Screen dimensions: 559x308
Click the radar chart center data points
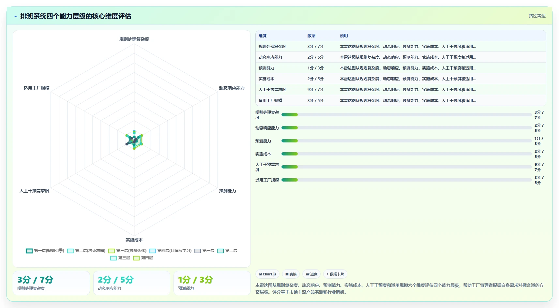point(134,140)
